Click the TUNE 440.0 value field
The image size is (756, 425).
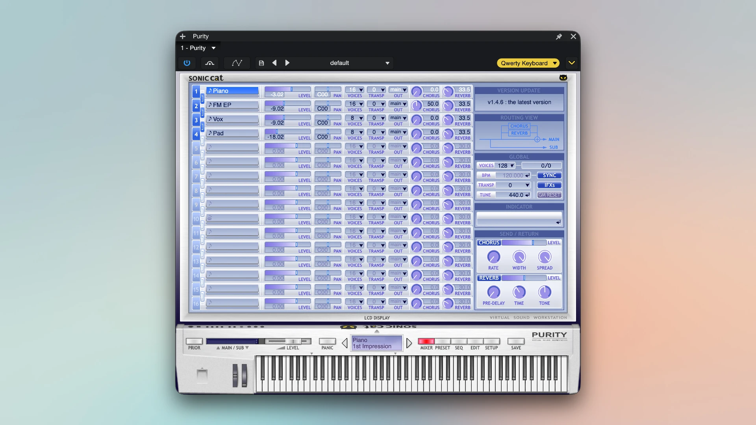point(513,195)
